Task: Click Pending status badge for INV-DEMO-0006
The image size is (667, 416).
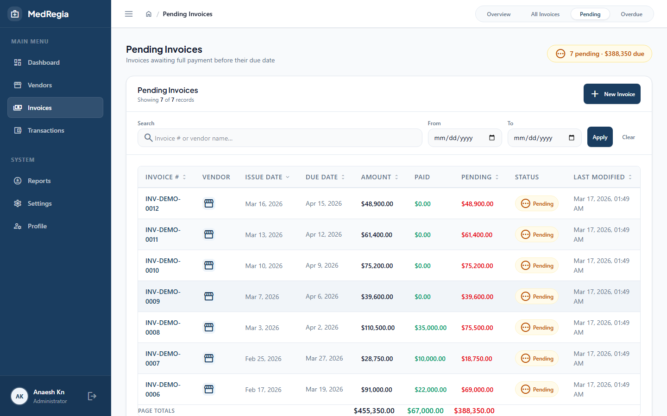Action: point(537,389)
